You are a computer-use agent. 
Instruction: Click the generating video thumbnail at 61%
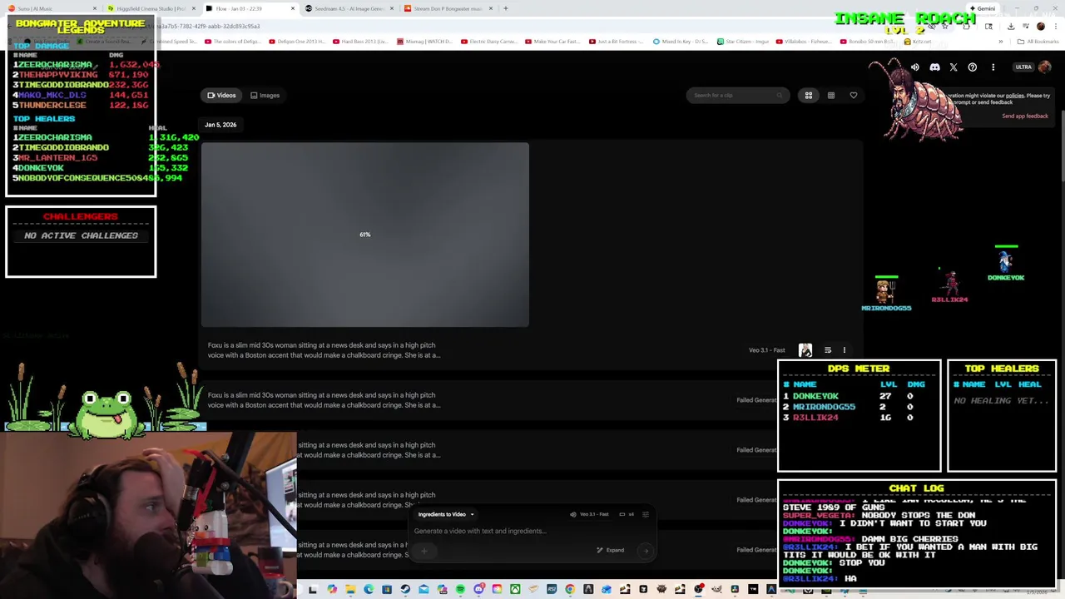tap(364, 235)
